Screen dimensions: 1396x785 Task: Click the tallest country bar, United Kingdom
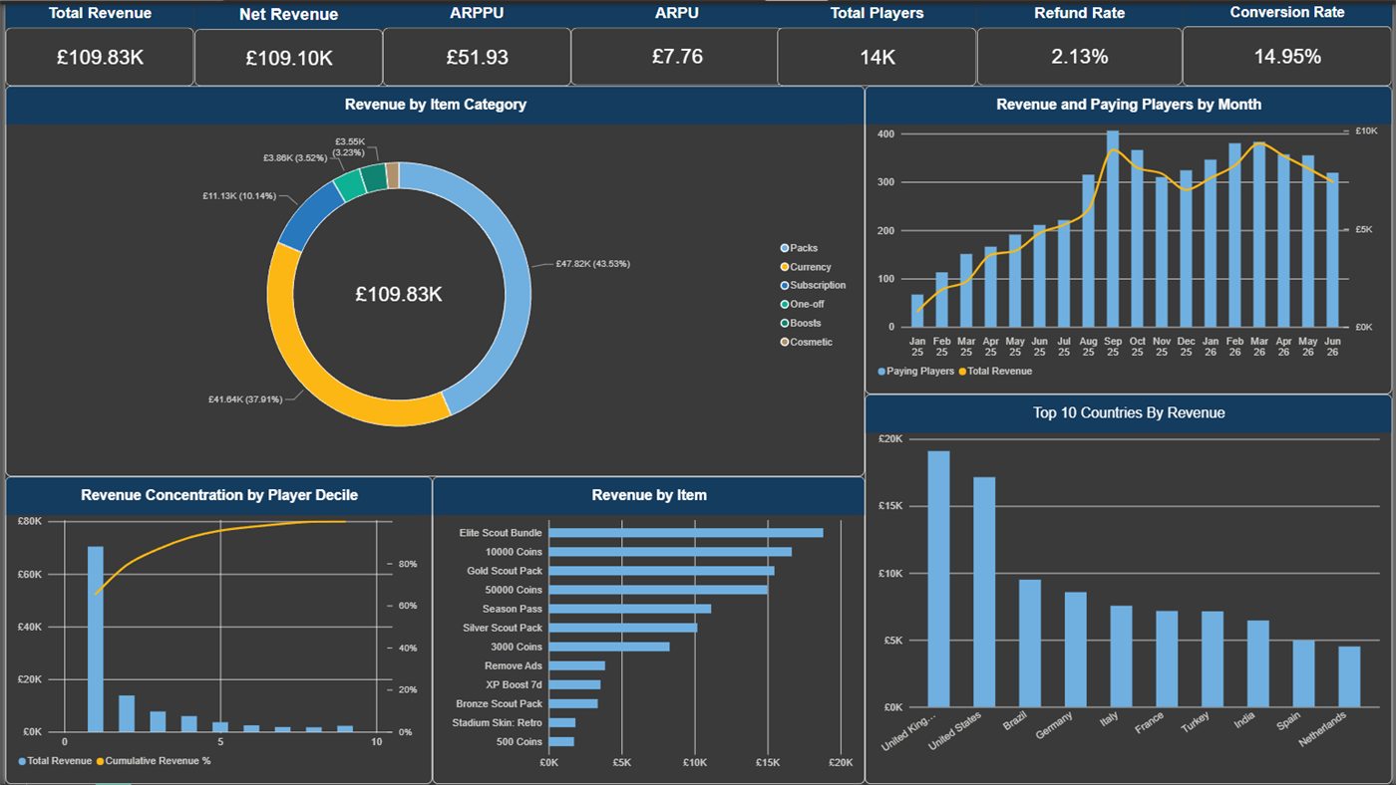[938, 579]
